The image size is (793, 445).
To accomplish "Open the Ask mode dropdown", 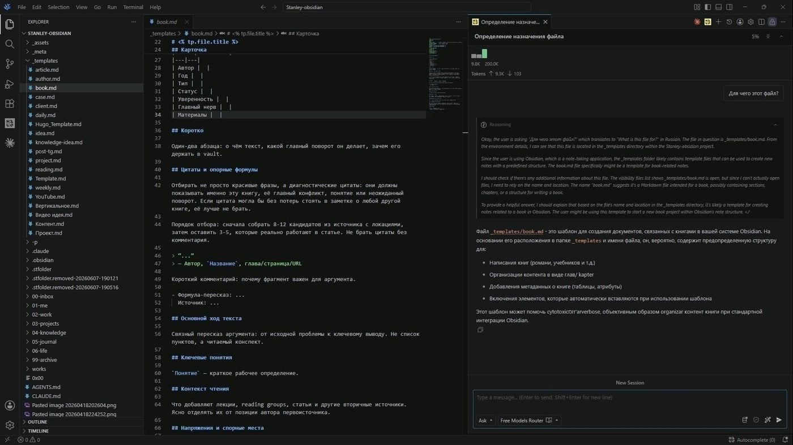I will point(485,420).
